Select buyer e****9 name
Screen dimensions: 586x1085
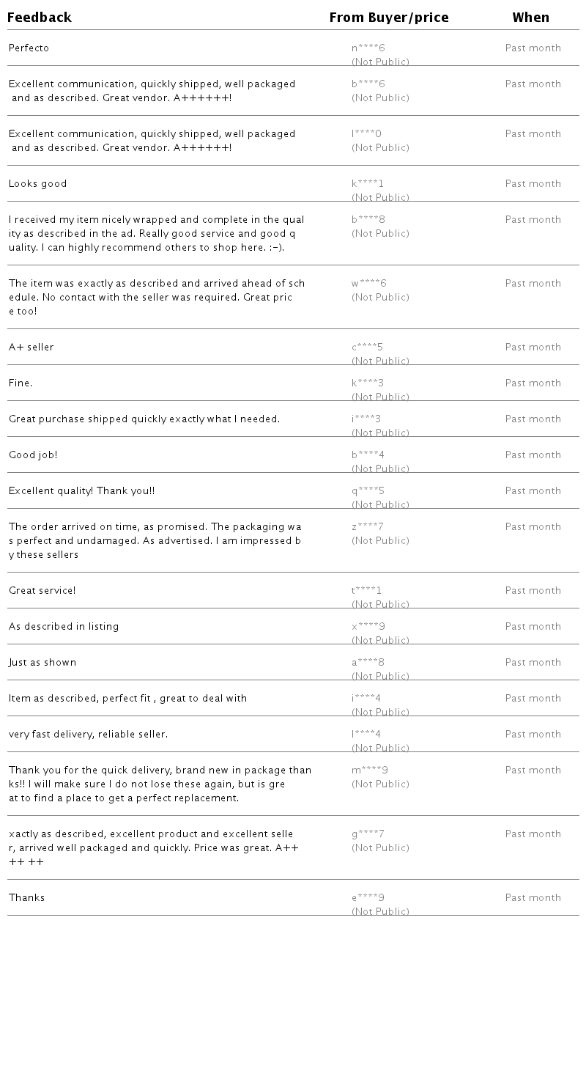368,898
